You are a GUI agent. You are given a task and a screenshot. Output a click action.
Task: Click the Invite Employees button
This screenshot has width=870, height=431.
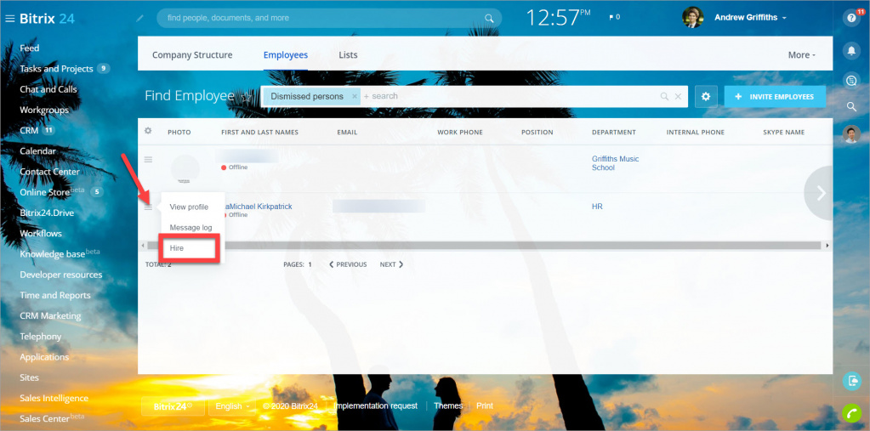(x=775, y=97)
